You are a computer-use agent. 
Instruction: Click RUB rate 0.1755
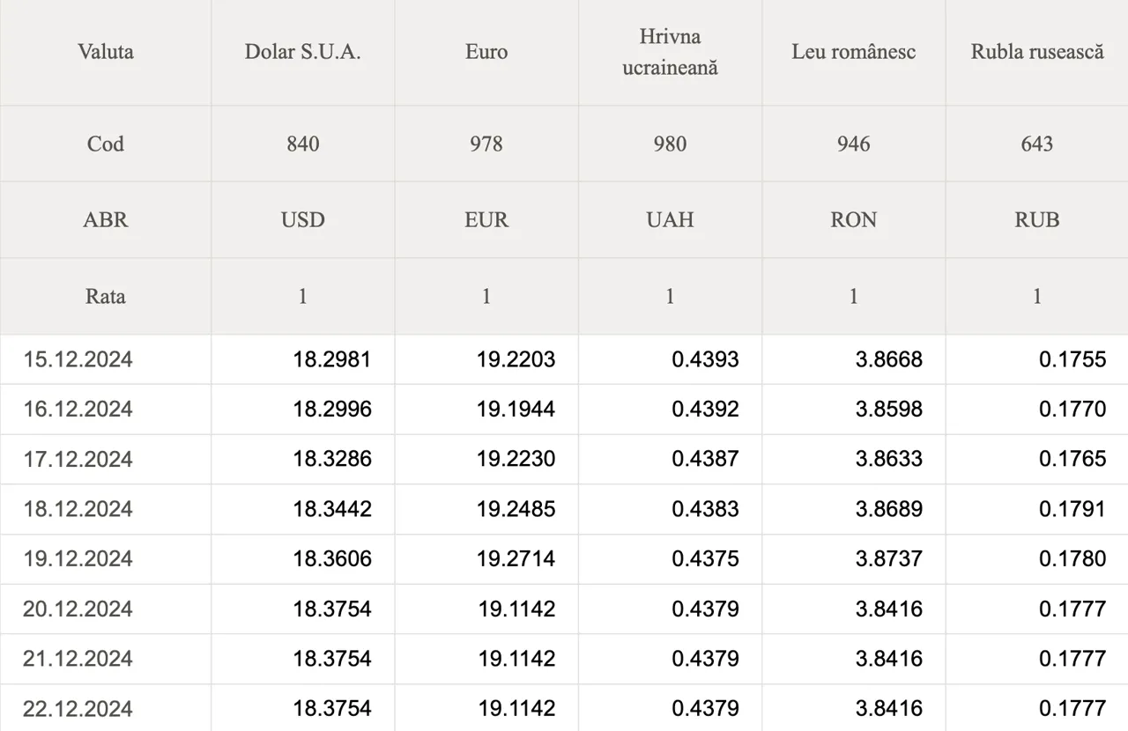[x=1072, y=359]
